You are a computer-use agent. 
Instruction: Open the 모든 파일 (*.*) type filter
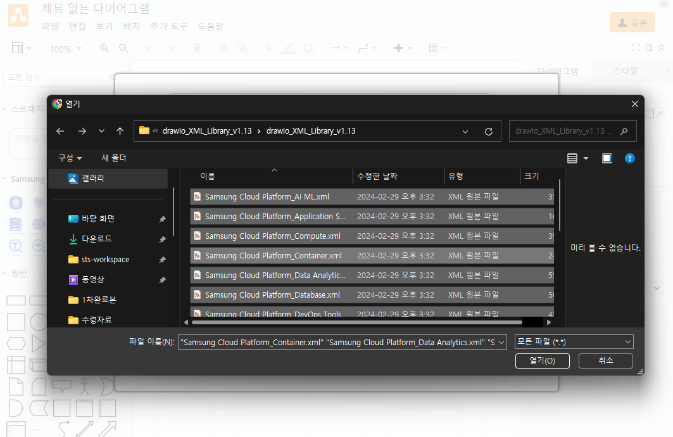pos(574,342)
